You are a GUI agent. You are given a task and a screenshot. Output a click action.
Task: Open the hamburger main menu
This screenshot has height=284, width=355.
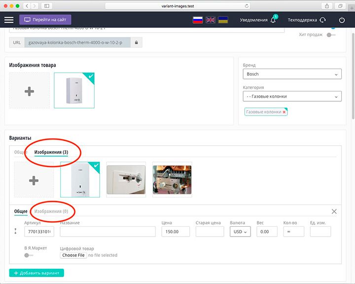pos(9,20)
